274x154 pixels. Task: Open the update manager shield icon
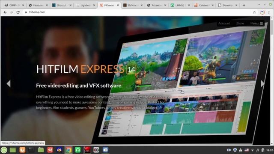235,150
